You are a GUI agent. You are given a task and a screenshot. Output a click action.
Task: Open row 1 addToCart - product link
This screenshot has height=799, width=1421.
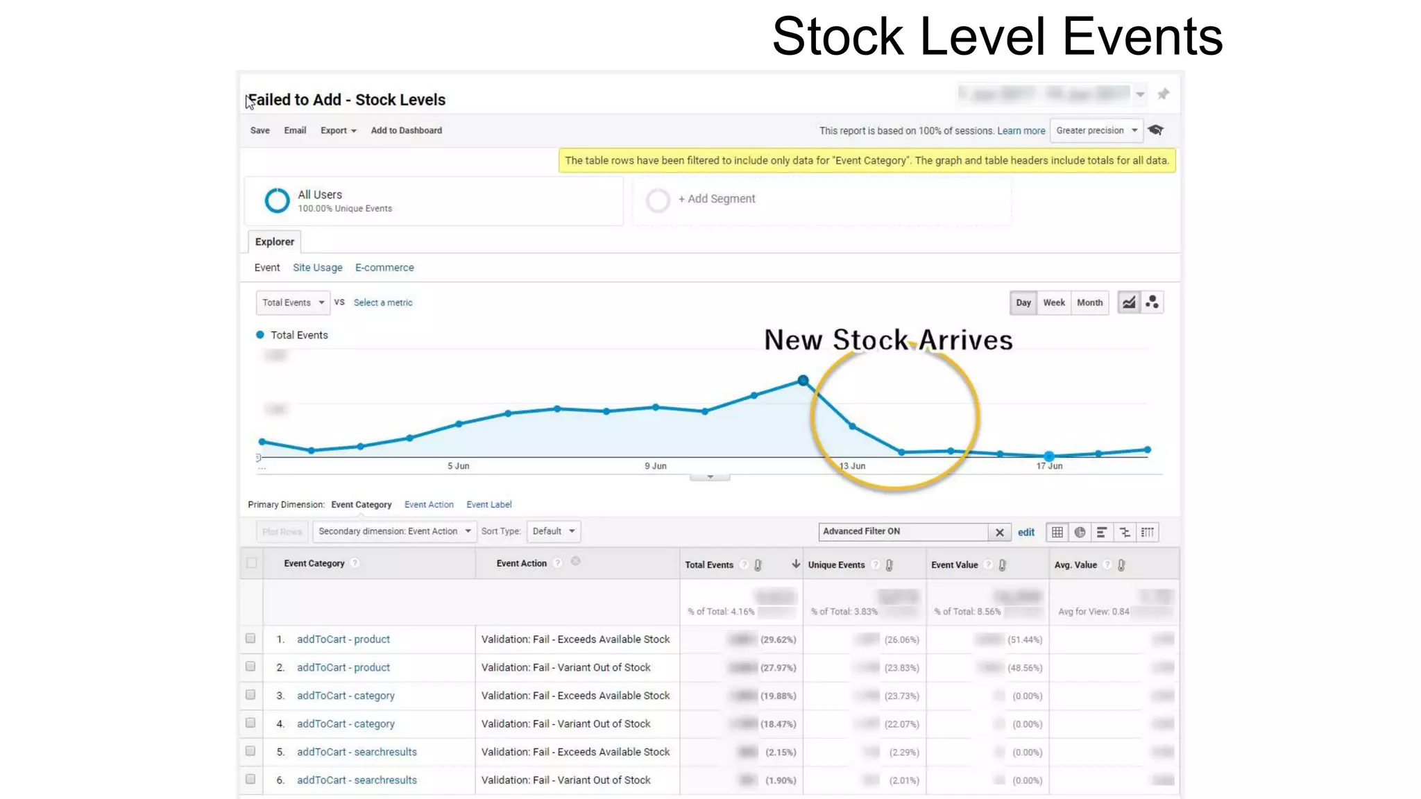(x=343, y=639)
